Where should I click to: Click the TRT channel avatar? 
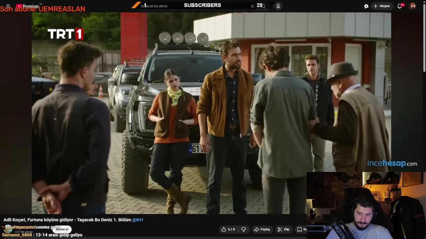(x=8, y=229)
